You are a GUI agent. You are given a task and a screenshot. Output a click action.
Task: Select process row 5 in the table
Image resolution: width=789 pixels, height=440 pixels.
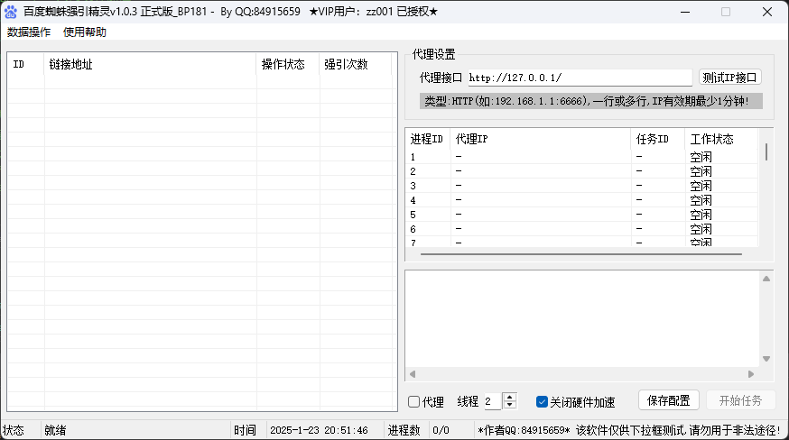(x=581, y=215)
